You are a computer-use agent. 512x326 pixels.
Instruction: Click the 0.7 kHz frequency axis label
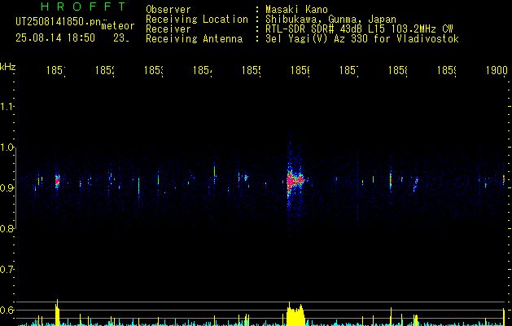coord(7,270)
